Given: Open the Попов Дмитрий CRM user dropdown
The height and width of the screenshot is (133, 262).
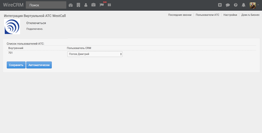Looking at the screenshot, I should click(95, 54).
